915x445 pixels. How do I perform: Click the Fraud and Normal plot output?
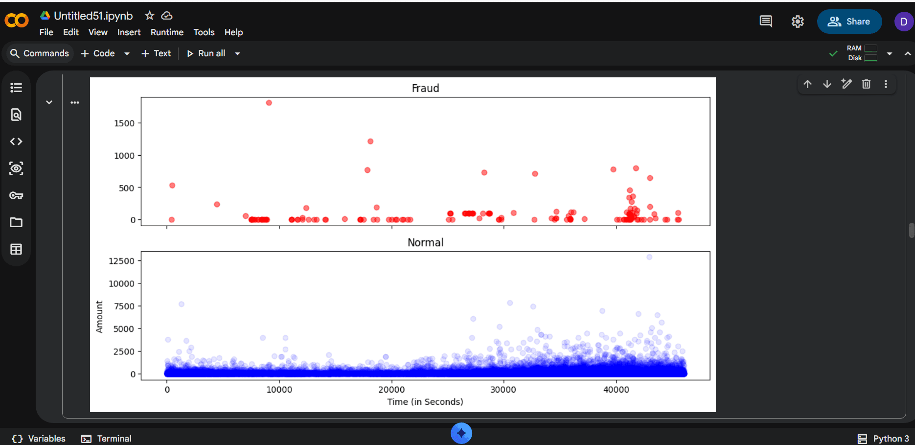403,245
